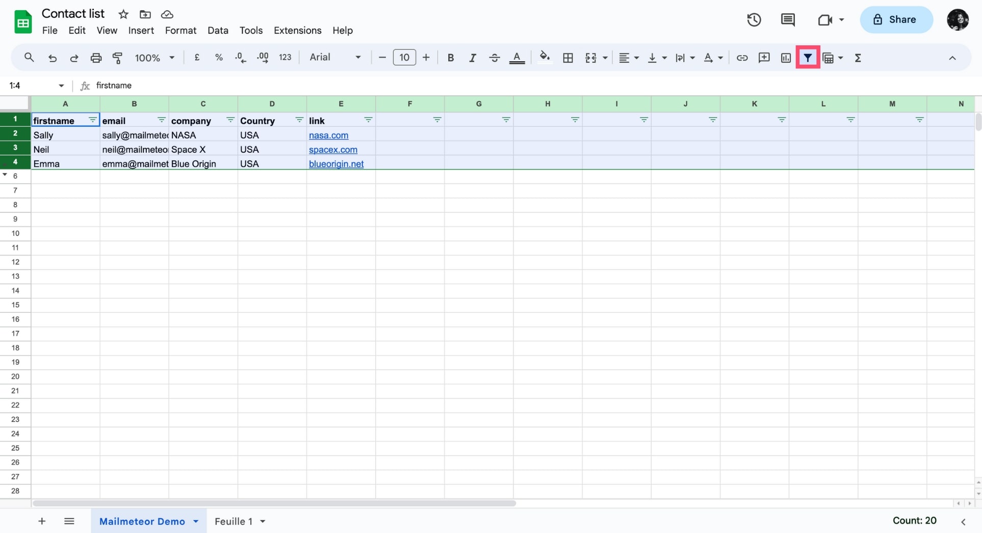
Task: Click the search menus magnifier icon
Action: 29,58
